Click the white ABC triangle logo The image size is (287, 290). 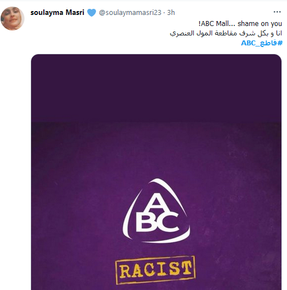click(156, 211)
